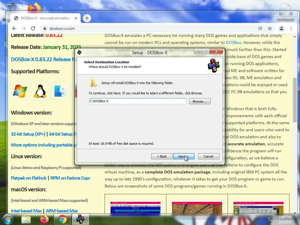Viewport: 300px width, 225px height.
Task: Open Windows Explorer from taskbar
Action: [26, 219]
